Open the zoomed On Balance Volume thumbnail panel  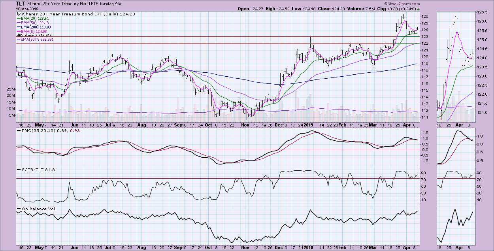coord(456,226)
